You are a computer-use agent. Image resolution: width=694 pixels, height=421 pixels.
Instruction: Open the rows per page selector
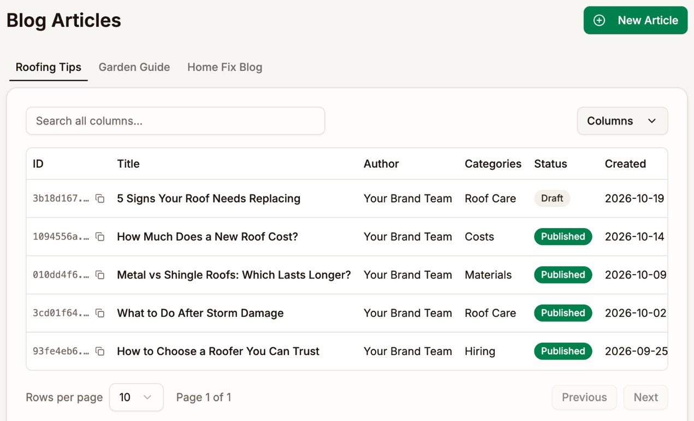(x=137, y=397)
